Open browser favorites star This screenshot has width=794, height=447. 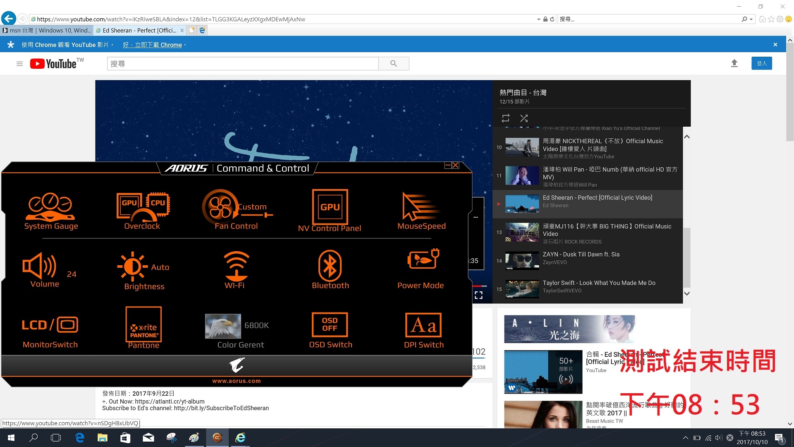(x=771, y=19)
